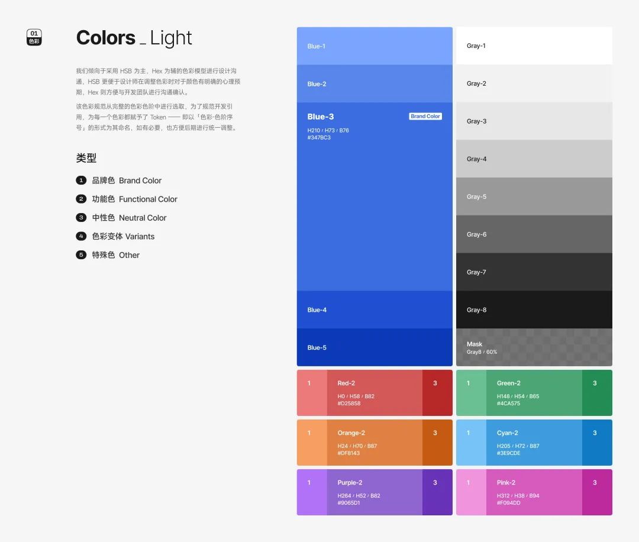This screenshot has width=639, height=542.
Task: Click the number 3 circle beside Neutral Color
Action: 81,218
